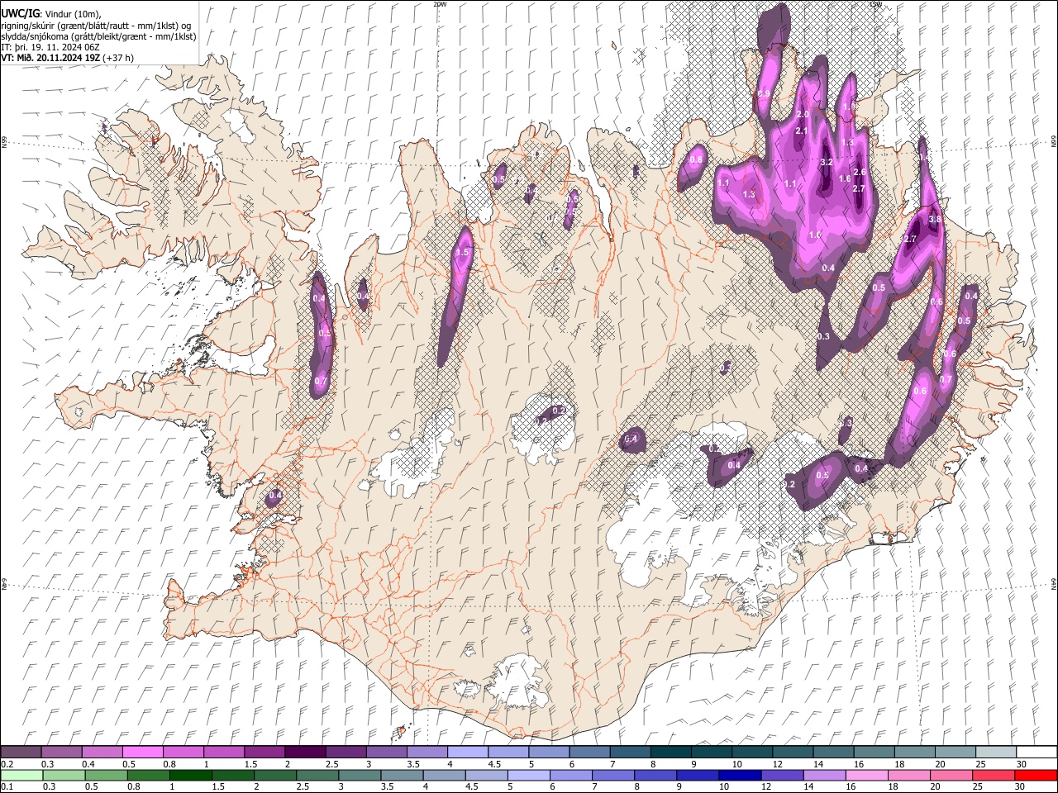Select the lavender 4–4.5 snow legend swatch
Viewport: 1058px width, 793px height.
(467, 753)
